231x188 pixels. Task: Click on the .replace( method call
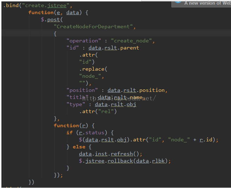[x=93, y=69]
